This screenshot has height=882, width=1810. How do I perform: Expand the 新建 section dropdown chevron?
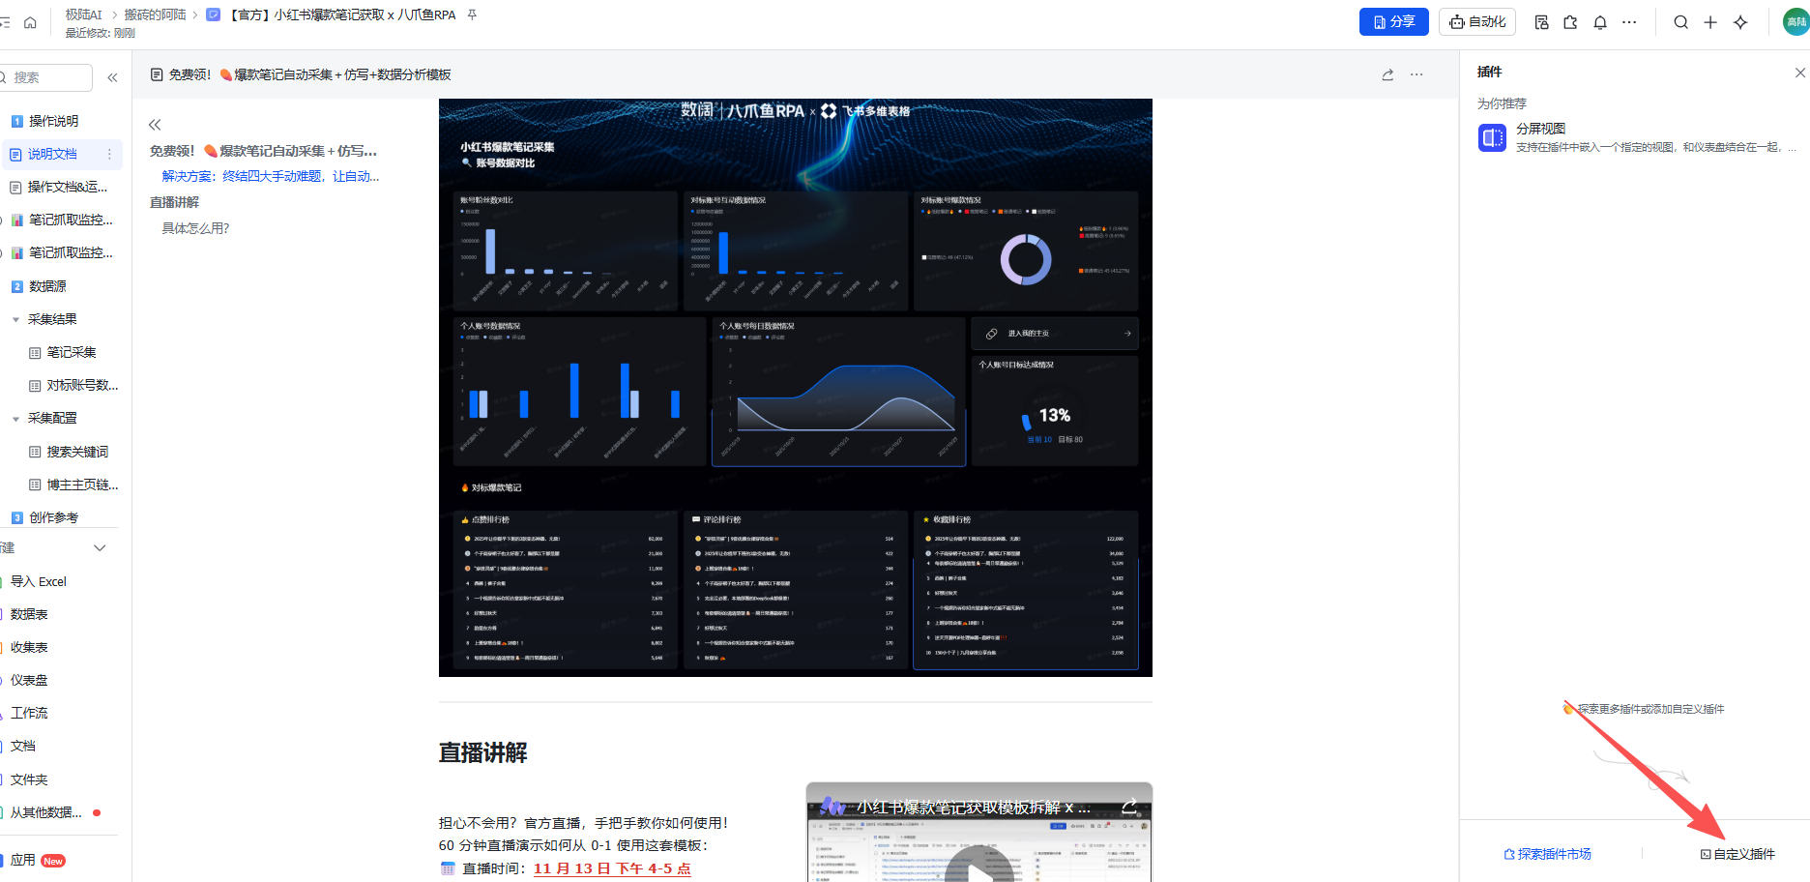(x=100, y=548)
